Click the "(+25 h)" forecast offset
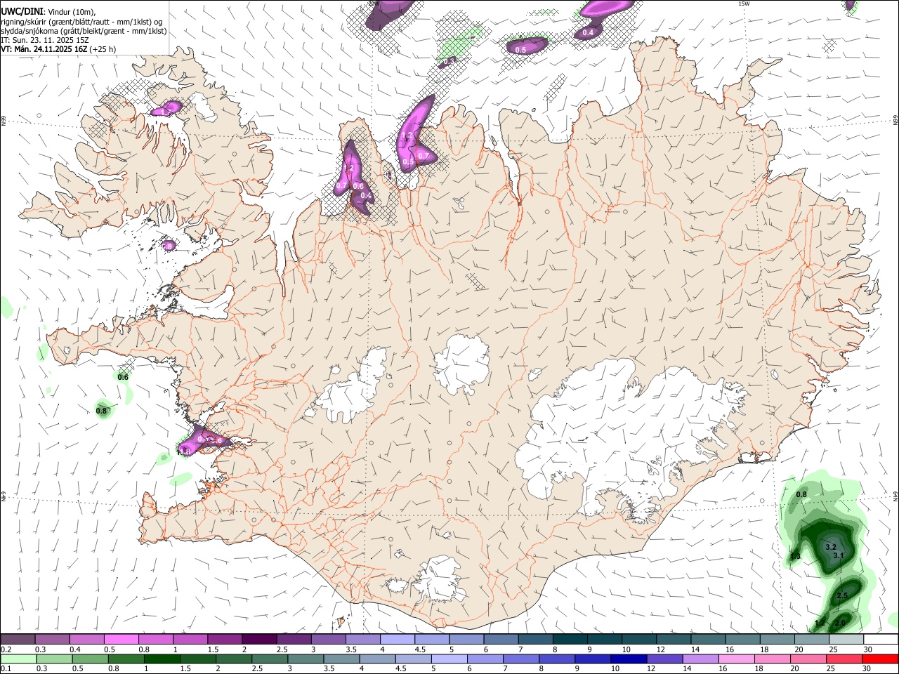Screen dimensions: 899x674 [103, 49]
